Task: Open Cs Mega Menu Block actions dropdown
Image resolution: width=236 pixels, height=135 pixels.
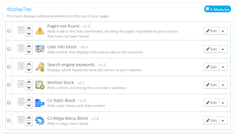Action: click(x=223, y=120)
